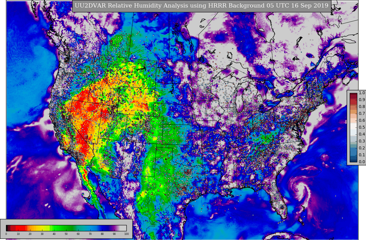The height and width of the screenshot is (240, 366).
Task: Pick the yellow segment of the humidity colorbar
Action: click(x=43, y=228)
